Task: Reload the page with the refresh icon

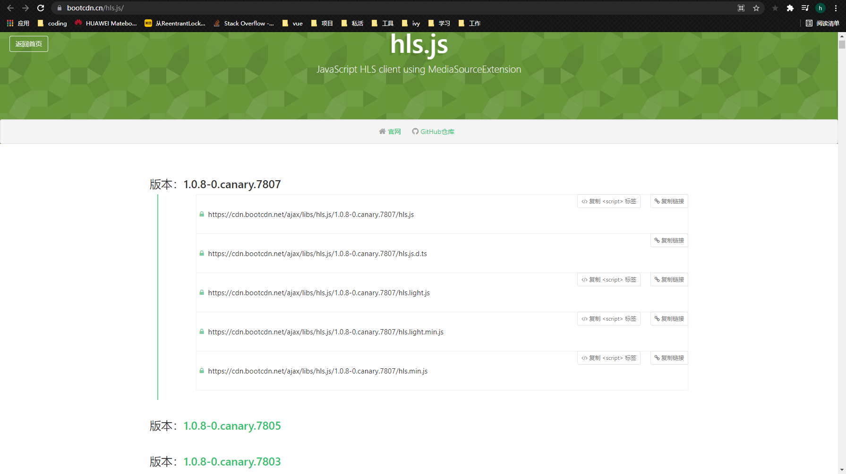Action: point(41,8)
